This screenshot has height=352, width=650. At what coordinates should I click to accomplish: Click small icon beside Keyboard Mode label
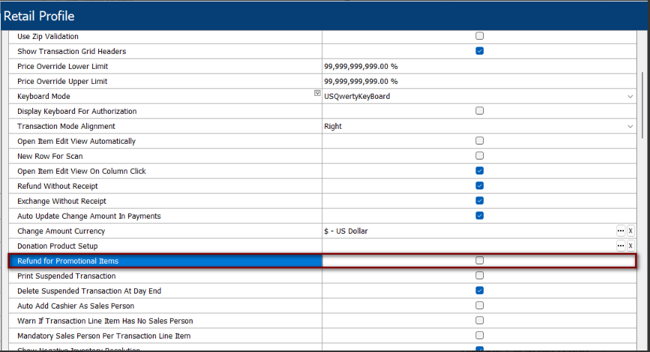pos(318,94)
